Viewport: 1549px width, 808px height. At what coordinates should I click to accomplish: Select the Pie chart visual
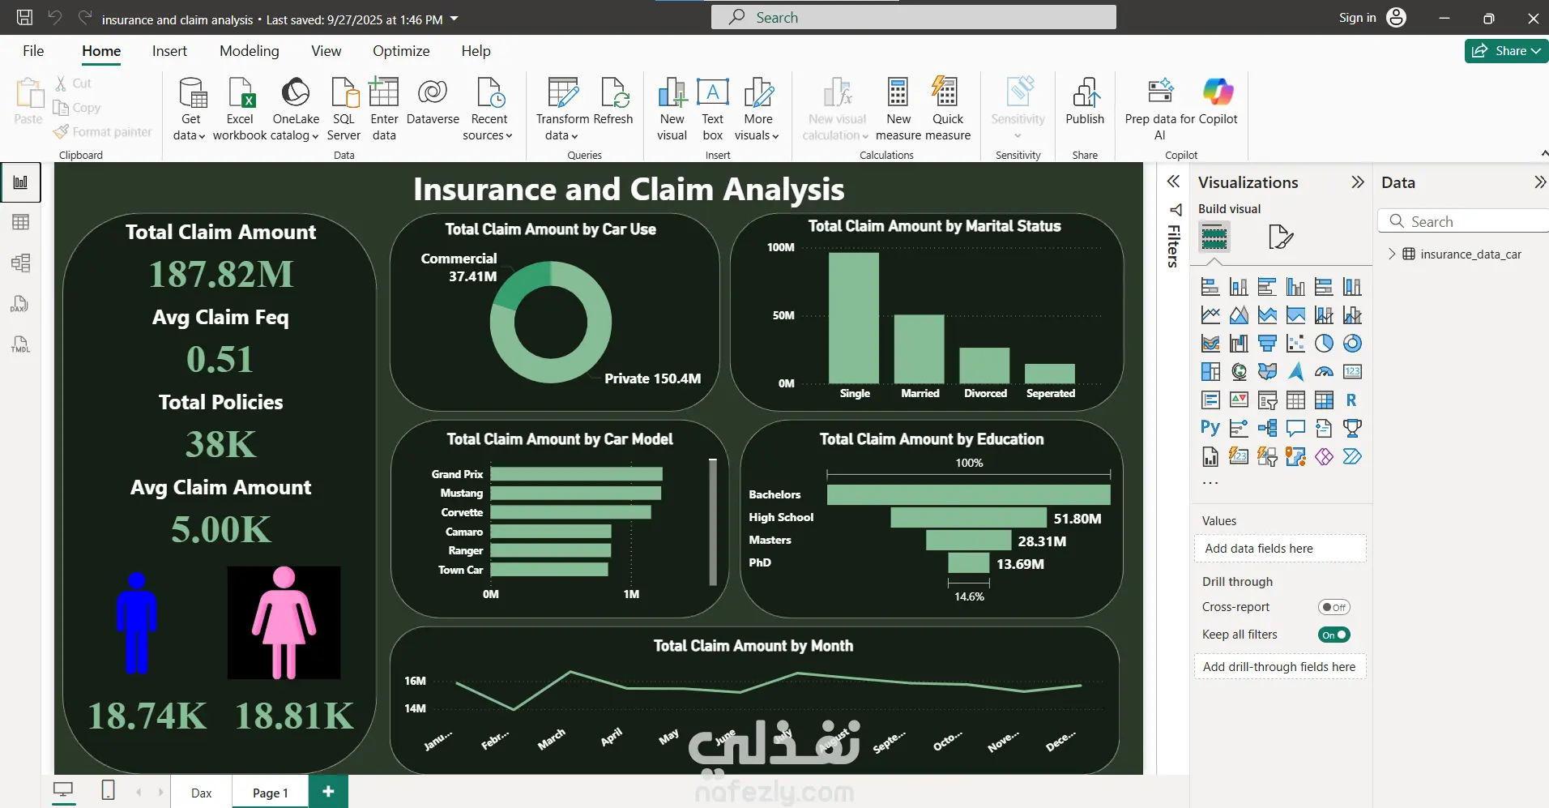pos(1324,344)
